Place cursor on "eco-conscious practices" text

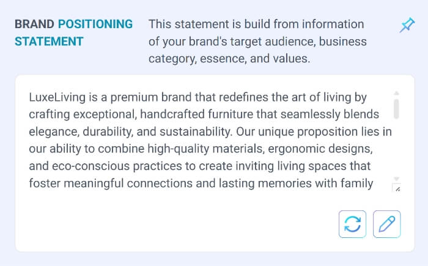pos(109,166)
